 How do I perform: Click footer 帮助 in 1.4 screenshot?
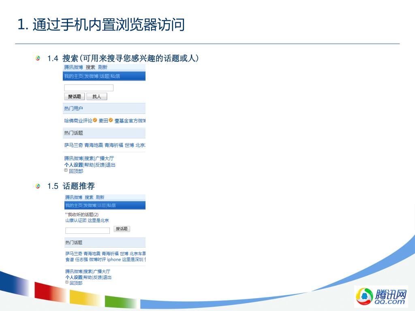pyautogui.click(x=89, y=165)
